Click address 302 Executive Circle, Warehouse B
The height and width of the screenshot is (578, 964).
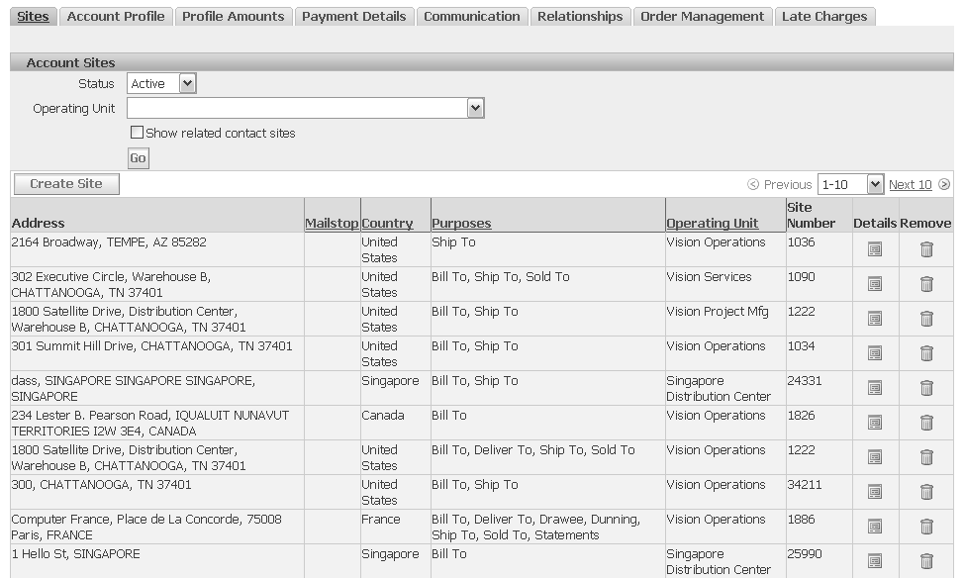(111, 285)
